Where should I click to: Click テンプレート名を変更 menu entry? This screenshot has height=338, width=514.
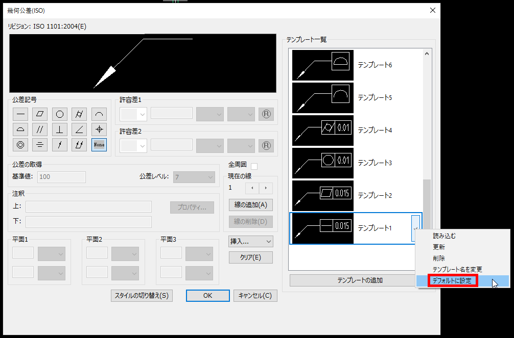[457, 269]
